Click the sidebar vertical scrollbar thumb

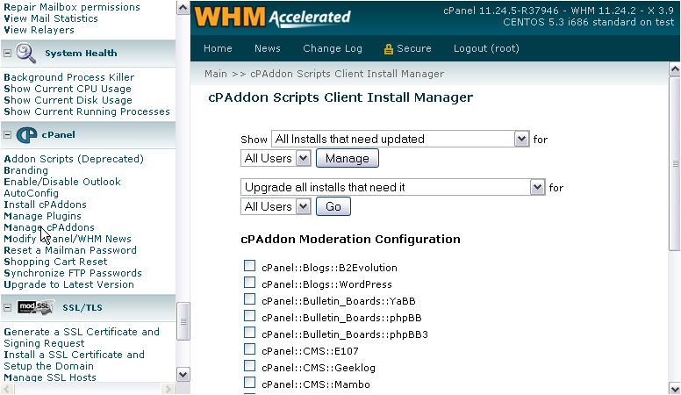coord(183,321)
